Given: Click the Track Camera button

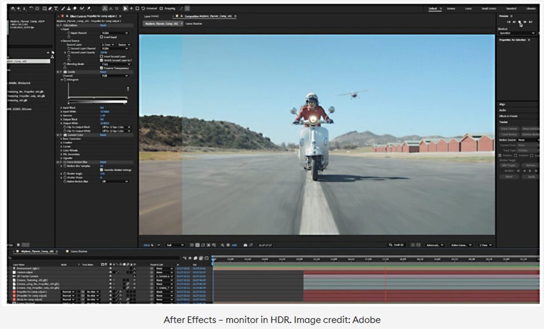Looking at the screenshot, I should tap(509, 128).
